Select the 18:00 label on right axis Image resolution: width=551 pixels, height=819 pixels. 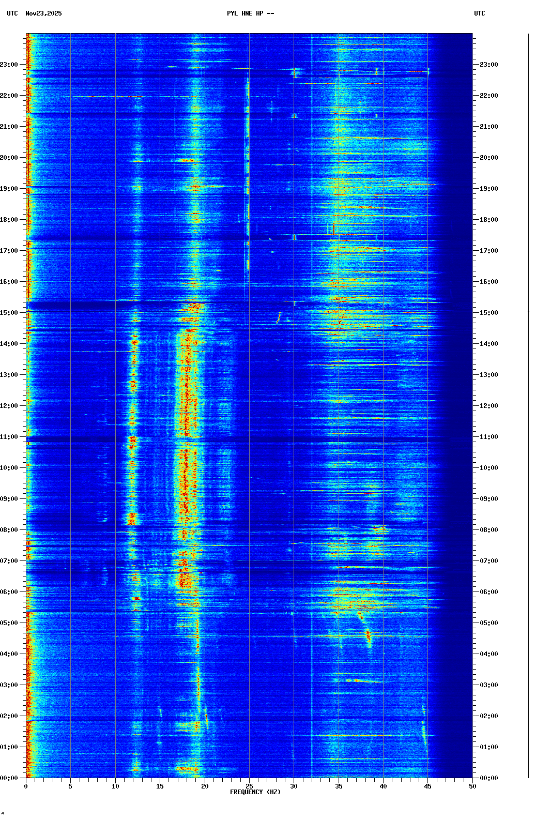click(x=488, y=220)
